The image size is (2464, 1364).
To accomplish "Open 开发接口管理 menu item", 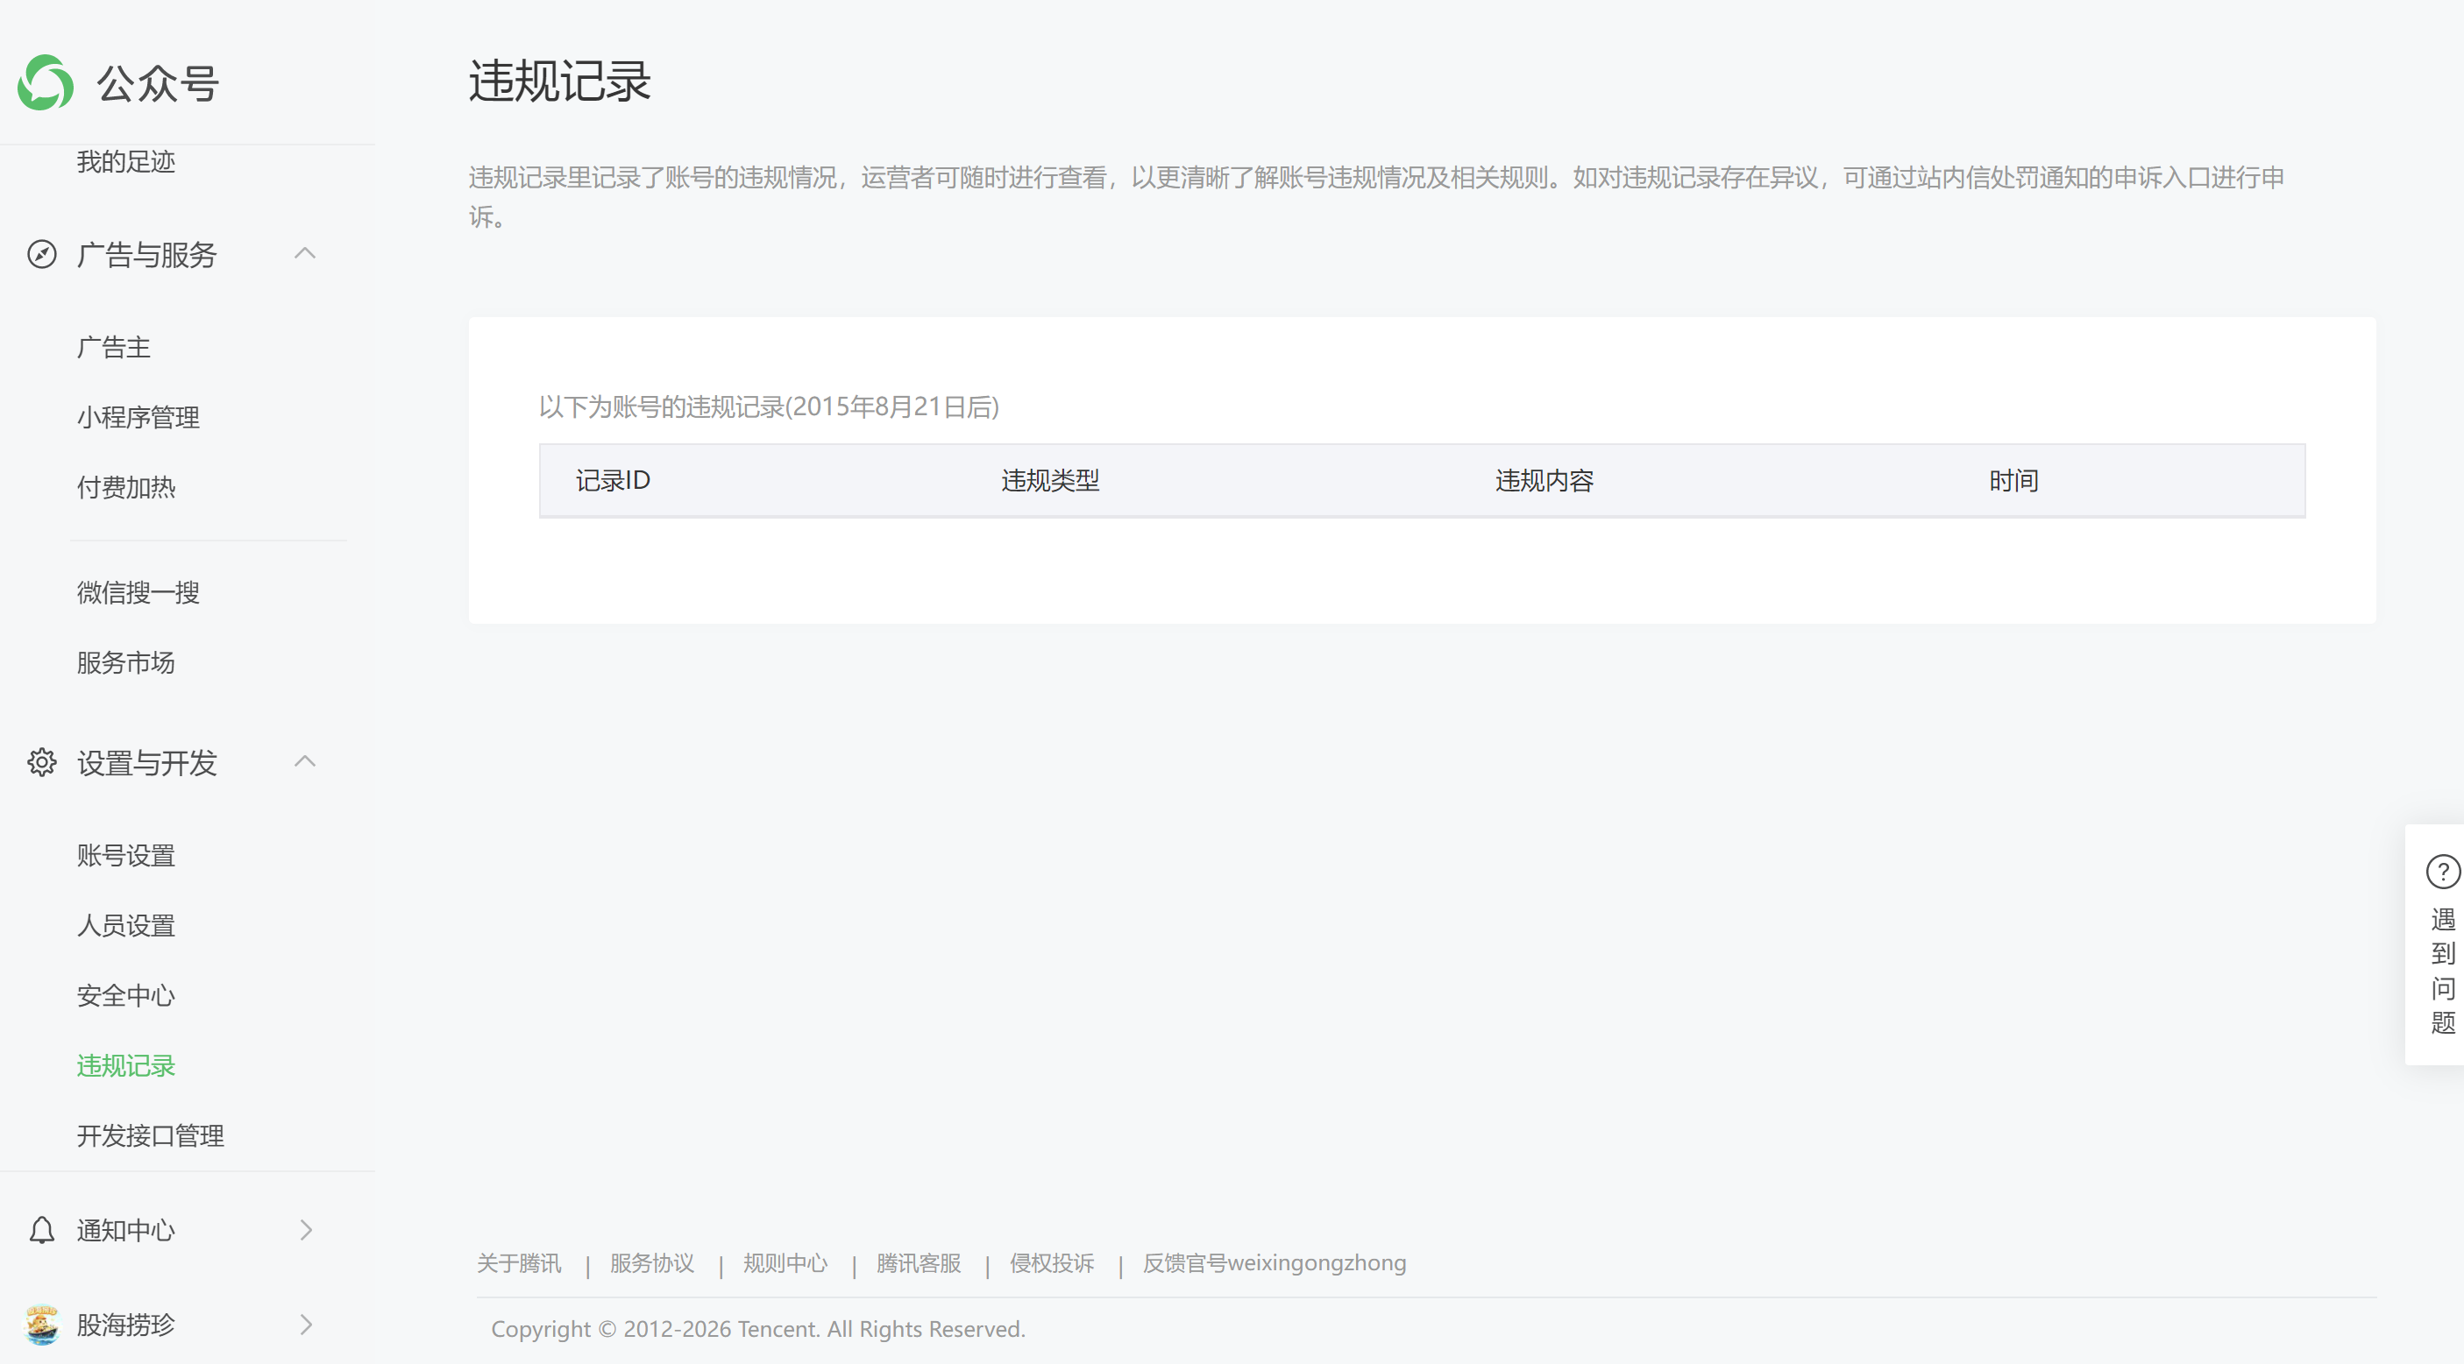I will point(150,1135).
